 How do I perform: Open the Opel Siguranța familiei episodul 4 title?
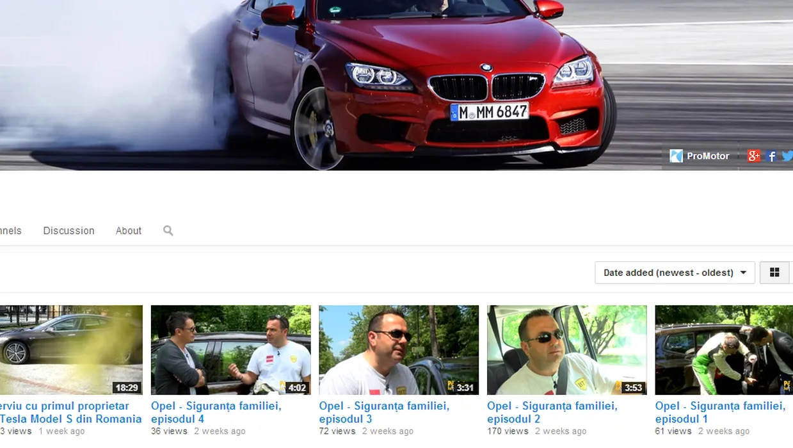pos(216,412)
